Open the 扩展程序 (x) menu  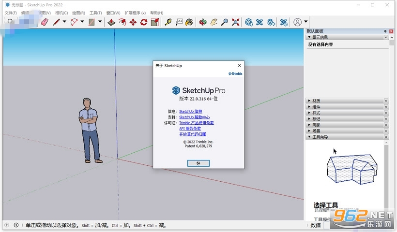tap(135, 13)
